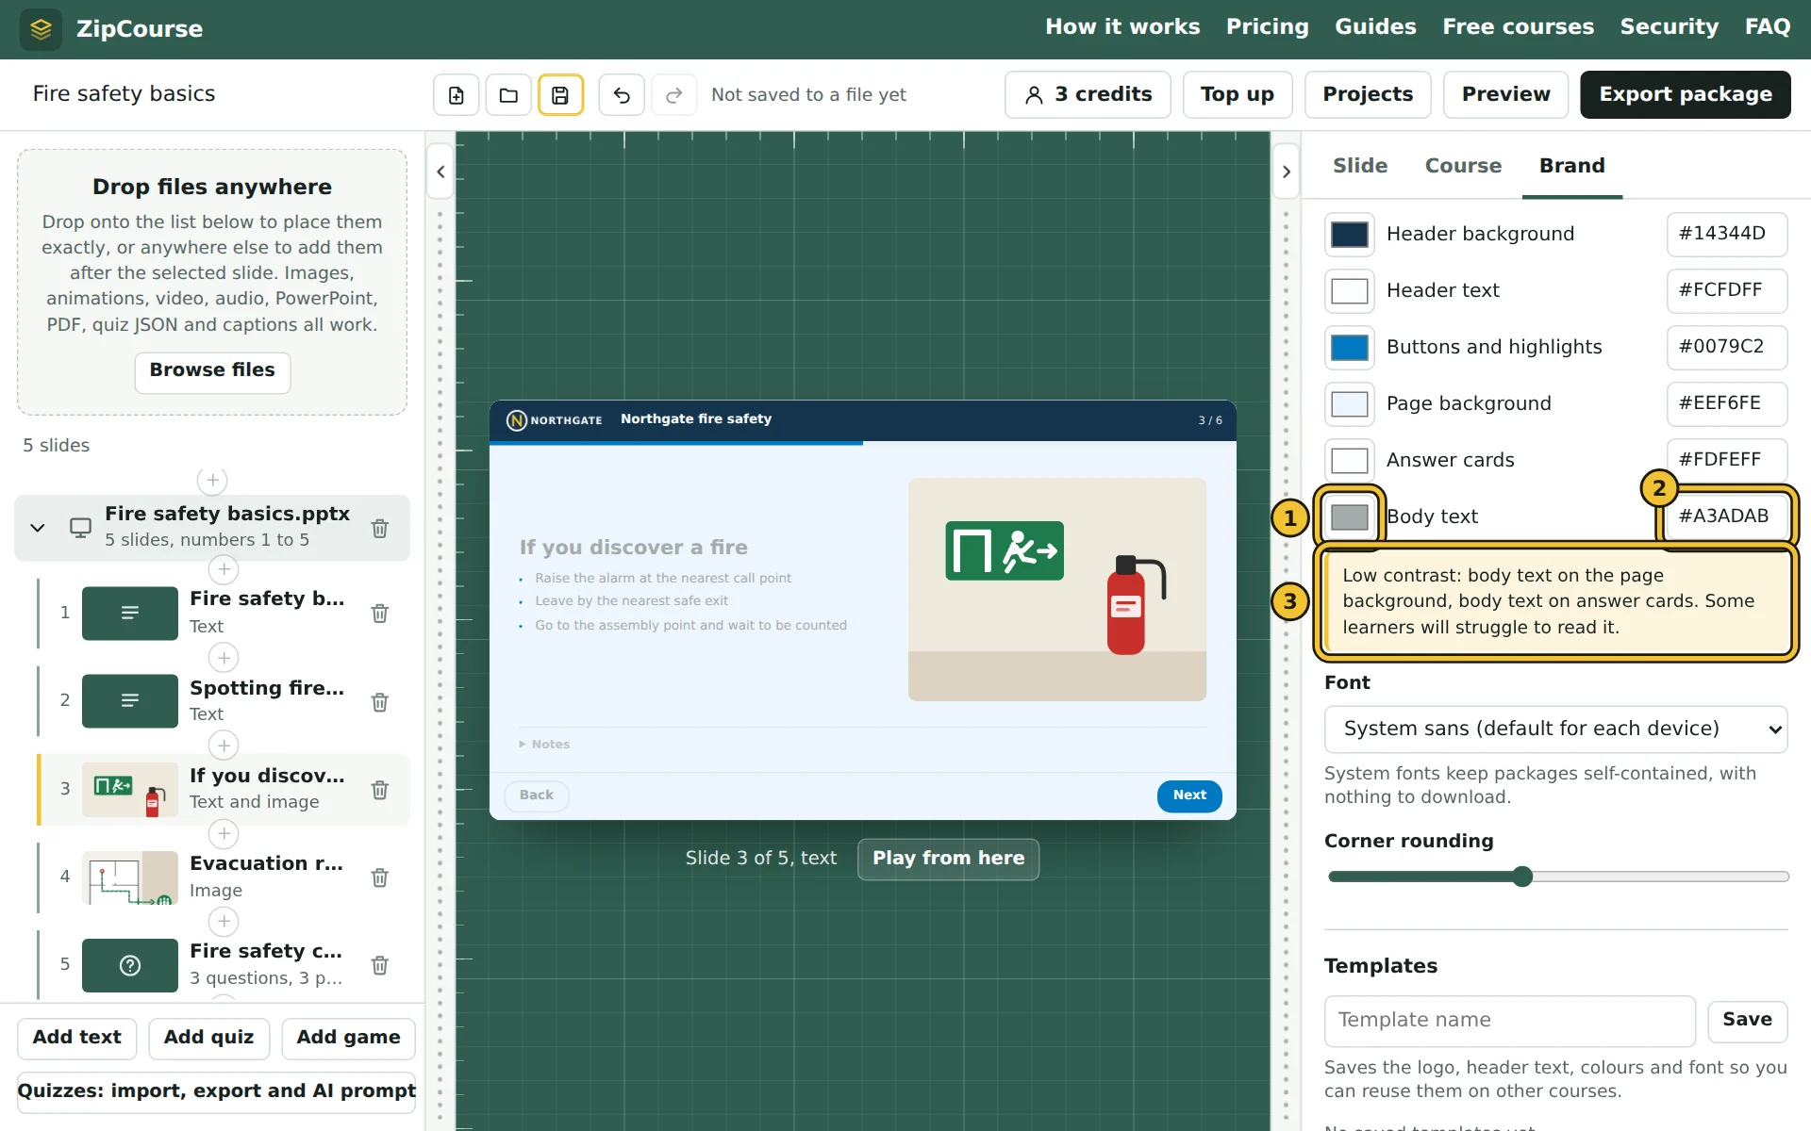This screenshot has height=1131, width=1811.
Task: Click the Template name input field
Action: (x=1509, y=1021)
